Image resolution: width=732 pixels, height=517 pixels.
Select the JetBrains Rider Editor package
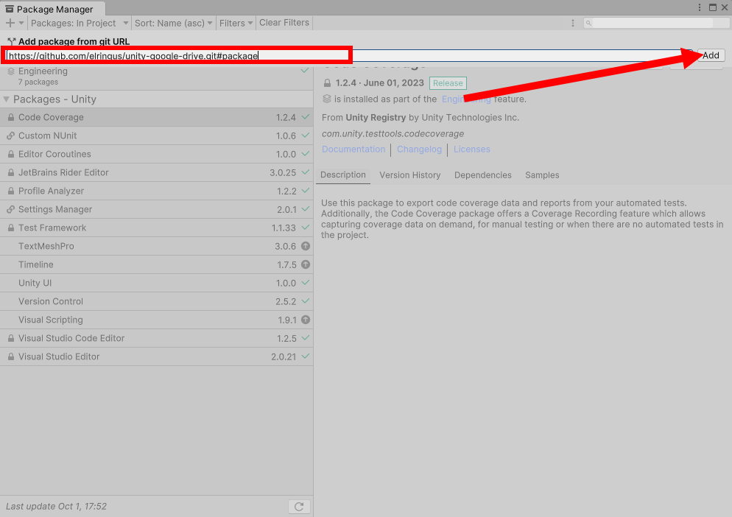pos(156,172)
